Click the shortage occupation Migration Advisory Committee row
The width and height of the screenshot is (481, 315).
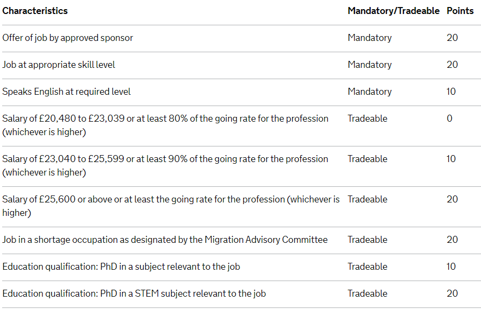[x=240, y=240]
